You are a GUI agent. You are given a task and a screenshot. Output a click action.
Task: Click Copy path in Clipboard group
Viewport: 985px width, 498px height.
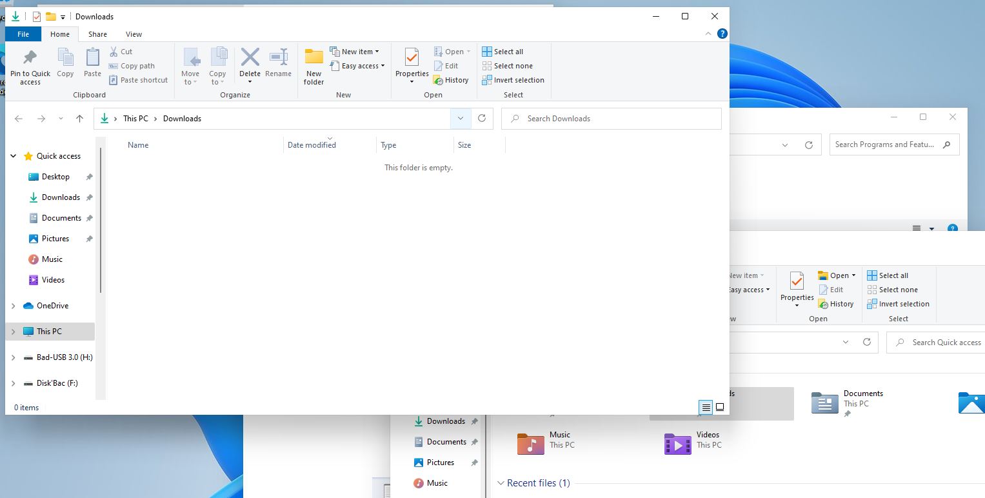tap(132, 66)
